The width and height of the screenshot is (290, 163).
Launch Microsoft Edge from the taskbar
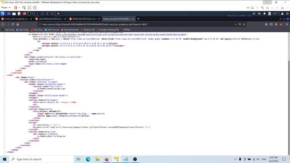[88, 159]
